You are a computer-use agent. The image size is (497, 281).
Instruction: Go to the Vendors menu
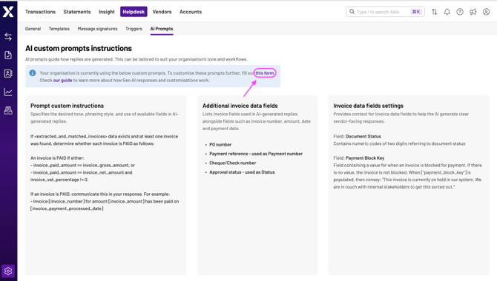(x=162, y=12)
